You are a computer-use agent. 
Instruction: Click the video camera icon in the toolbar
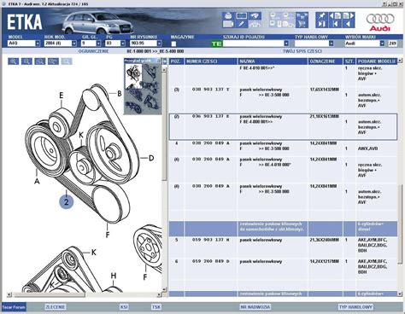[228, 24]
